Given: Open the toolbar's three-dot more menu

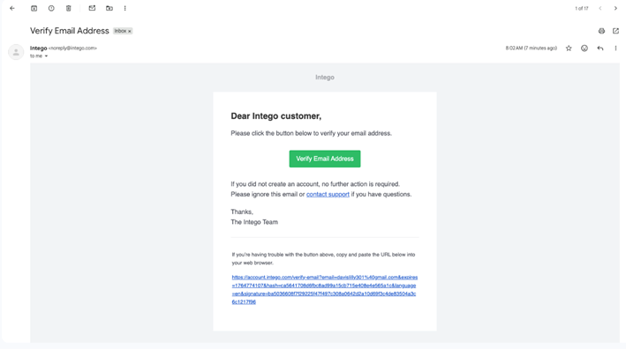Looking at the screenshot, I should (x=125, y=8).
